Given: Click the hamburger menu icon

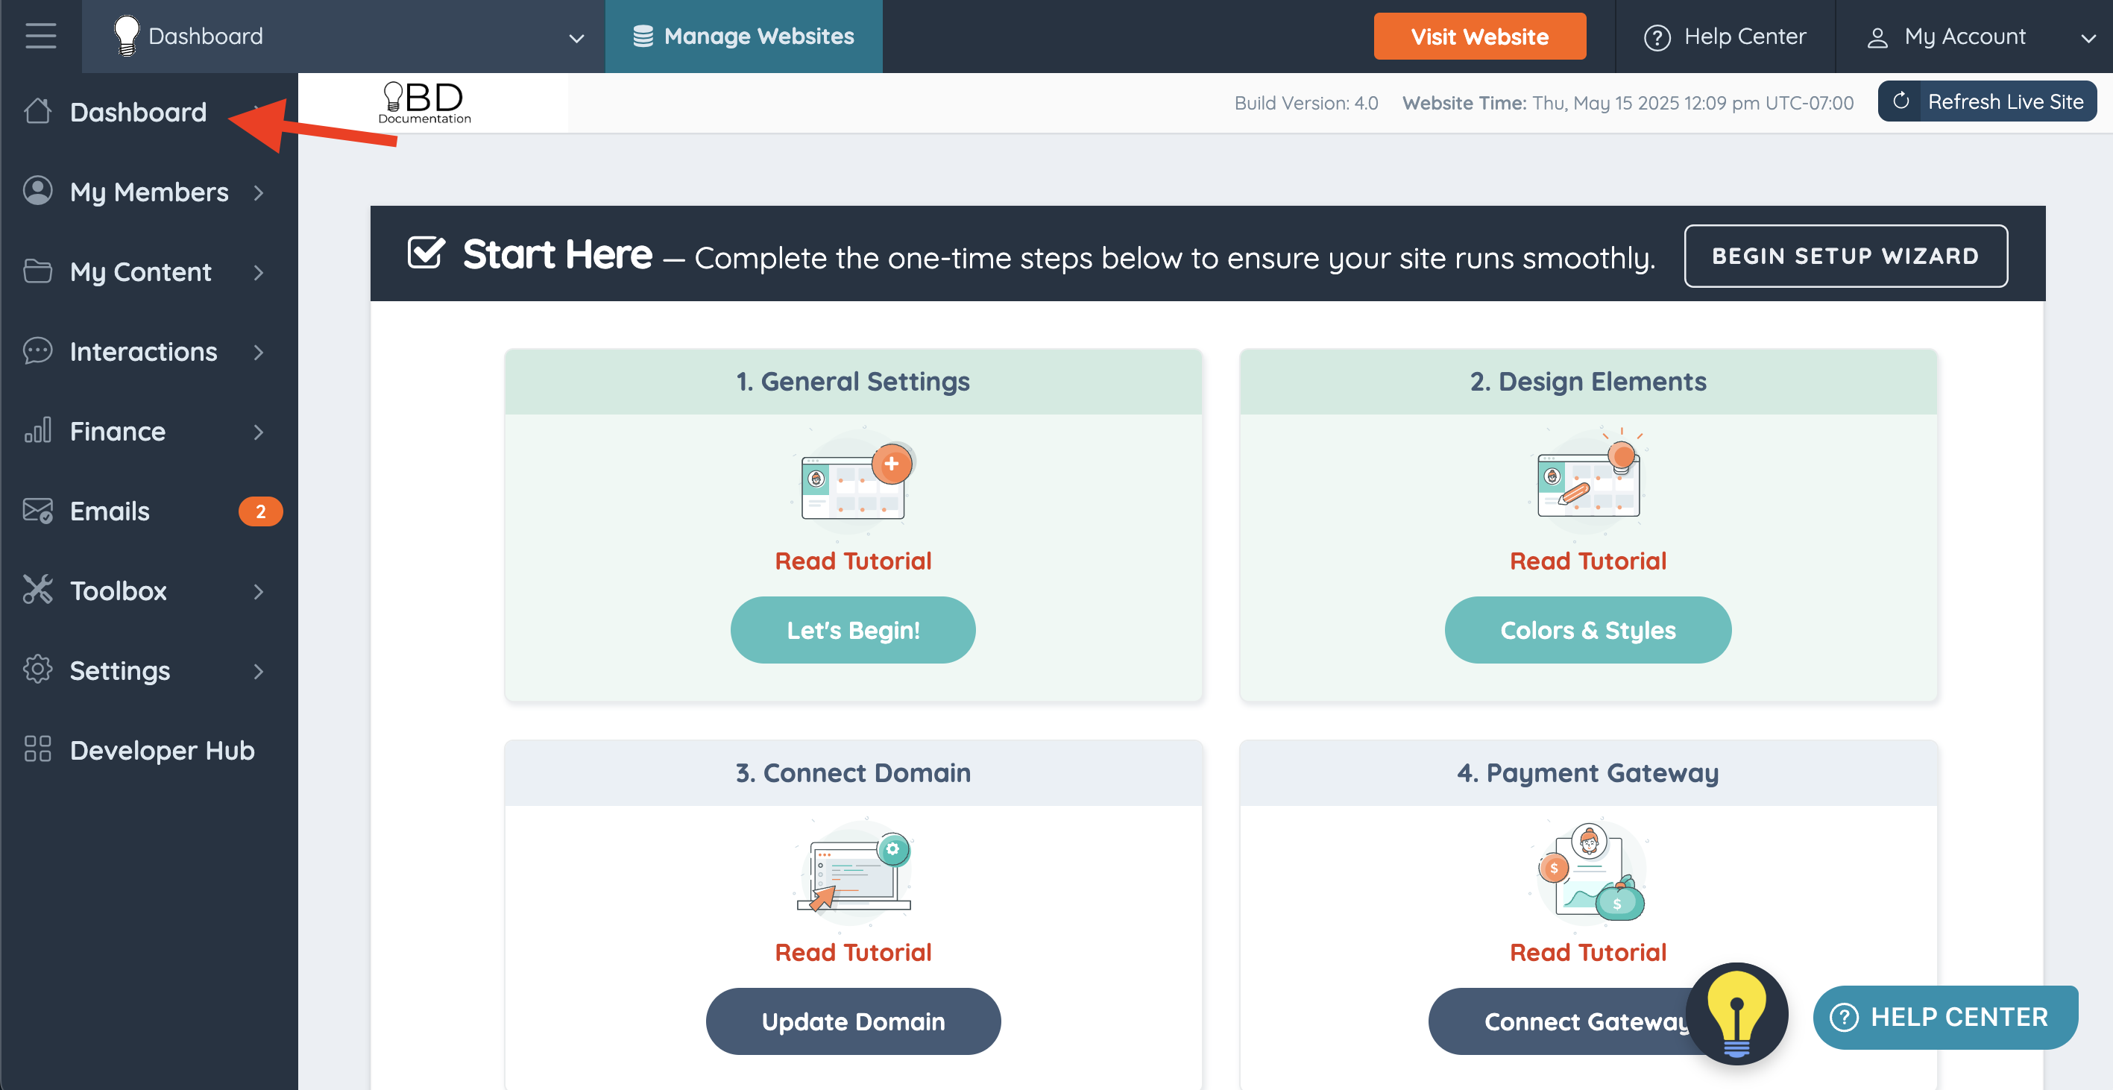Looking at the screenshot, I should 40,36.
